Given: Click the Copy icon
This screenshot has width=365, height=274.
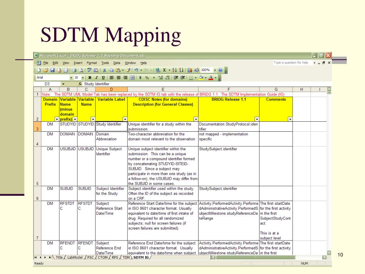Looking at the screenshot, I should (111, 70).
